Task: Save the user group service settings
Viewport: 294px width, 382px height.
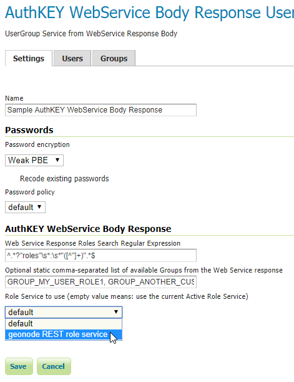Action: click(19, 366)
